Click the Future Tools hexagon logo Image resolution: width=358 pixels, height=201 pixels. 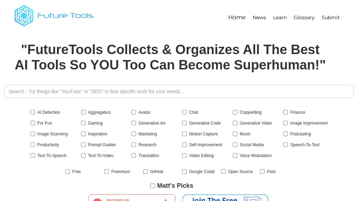coord(24,16)
